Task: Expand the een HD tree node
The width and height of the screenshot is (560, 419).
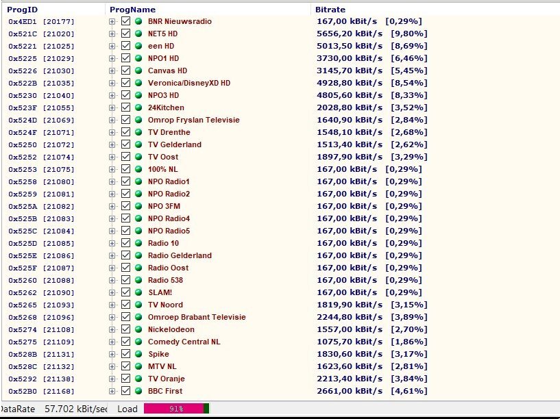Action: [x=112, y=46]
